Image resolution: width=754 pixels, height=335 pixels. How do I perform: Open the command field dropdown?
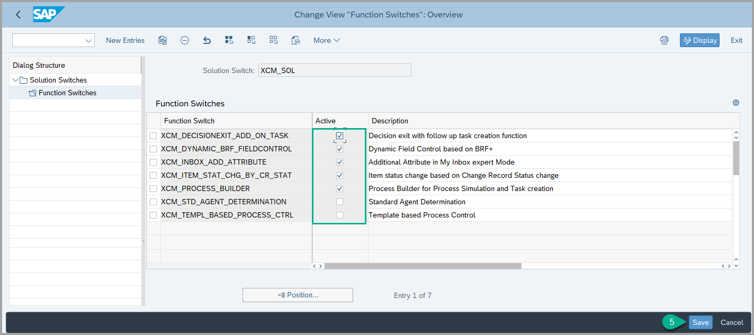(88, 40)
